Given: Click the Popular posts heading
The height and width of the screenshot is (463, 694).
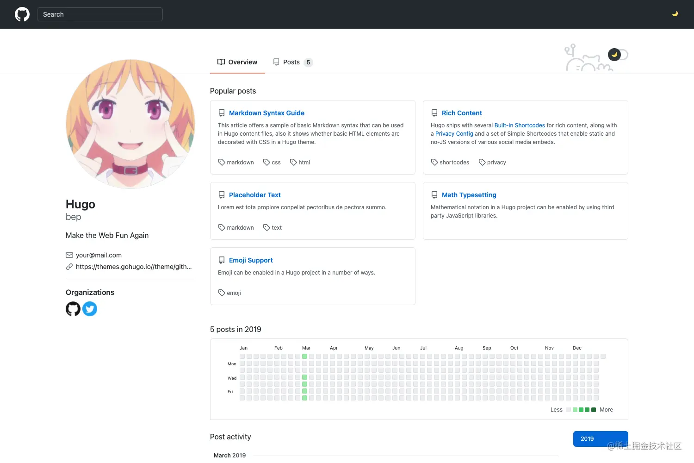Looking at the screenshot, I should pos(233,91).
